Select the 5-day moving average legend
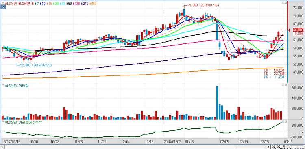This screenshot has height=149, width=305. coord(26,4)
